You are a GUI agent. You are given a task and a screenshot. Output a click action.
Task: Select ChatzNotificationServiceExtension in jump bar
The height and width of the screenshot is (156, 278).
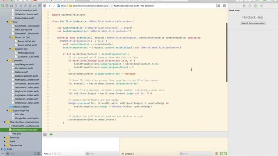(x=89, y=6)
